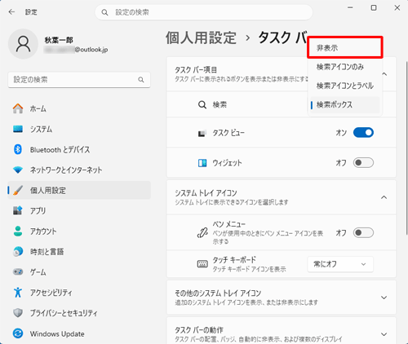Click the Bluetooth icon in sidebar

(18, 149)
